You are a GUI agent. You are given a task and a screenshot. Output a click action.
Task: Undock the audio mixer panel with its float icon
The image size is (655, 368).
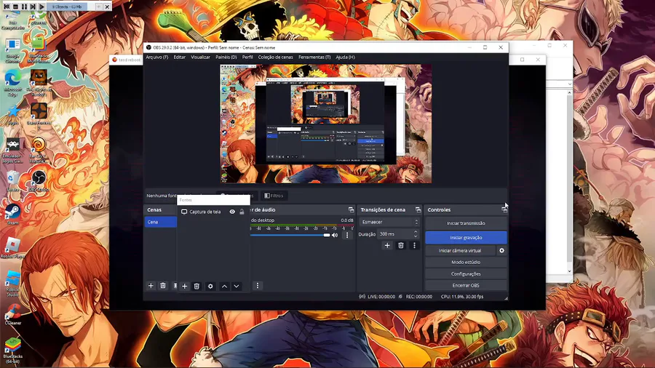tap(351, 210)
